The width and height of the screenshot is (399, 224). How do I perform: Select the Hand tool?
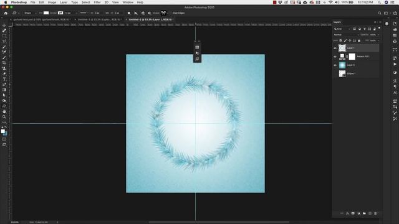pos(4,111)
